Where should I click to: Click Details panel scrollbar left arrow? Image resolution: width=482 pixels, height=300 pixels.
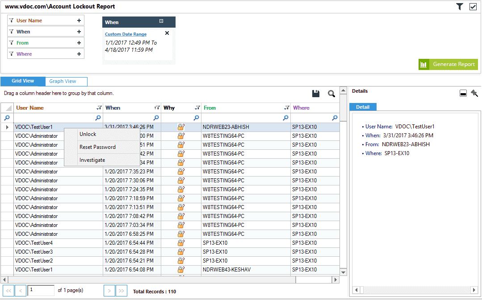(x=356, y=290)
